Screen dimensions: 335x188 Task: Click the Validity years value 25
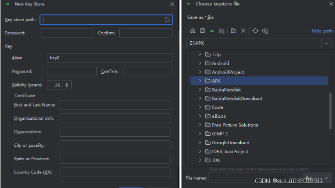pos(55,85)
